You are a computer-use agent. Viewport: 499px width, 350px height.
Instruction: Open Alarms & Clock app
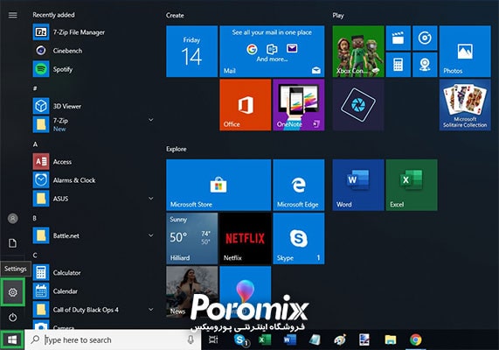pyautogui.click(x=65, y=180)
